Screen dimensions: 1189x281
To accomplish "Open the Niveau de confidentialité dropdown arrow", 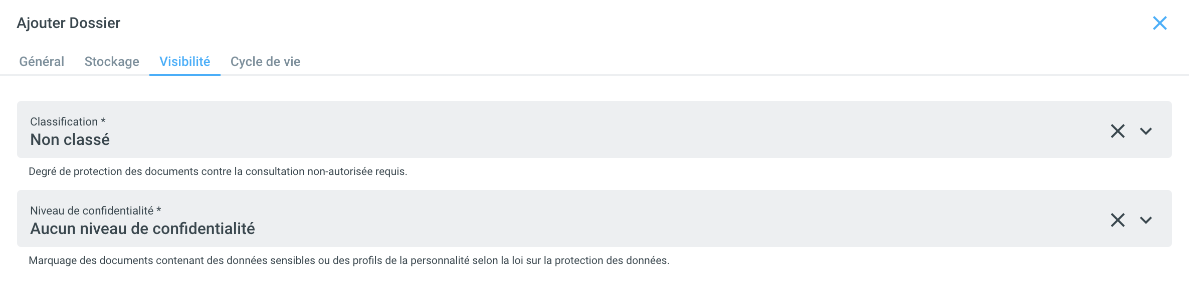I will tap(1146, 220).
